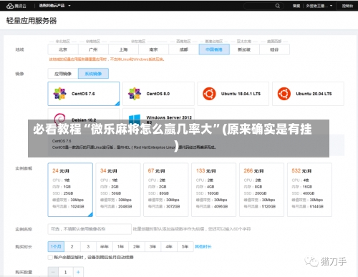Click the Ubuntu 18.04.1 LTS logo icon
Screen dimensions: 358x277
[x=209, y=94]
